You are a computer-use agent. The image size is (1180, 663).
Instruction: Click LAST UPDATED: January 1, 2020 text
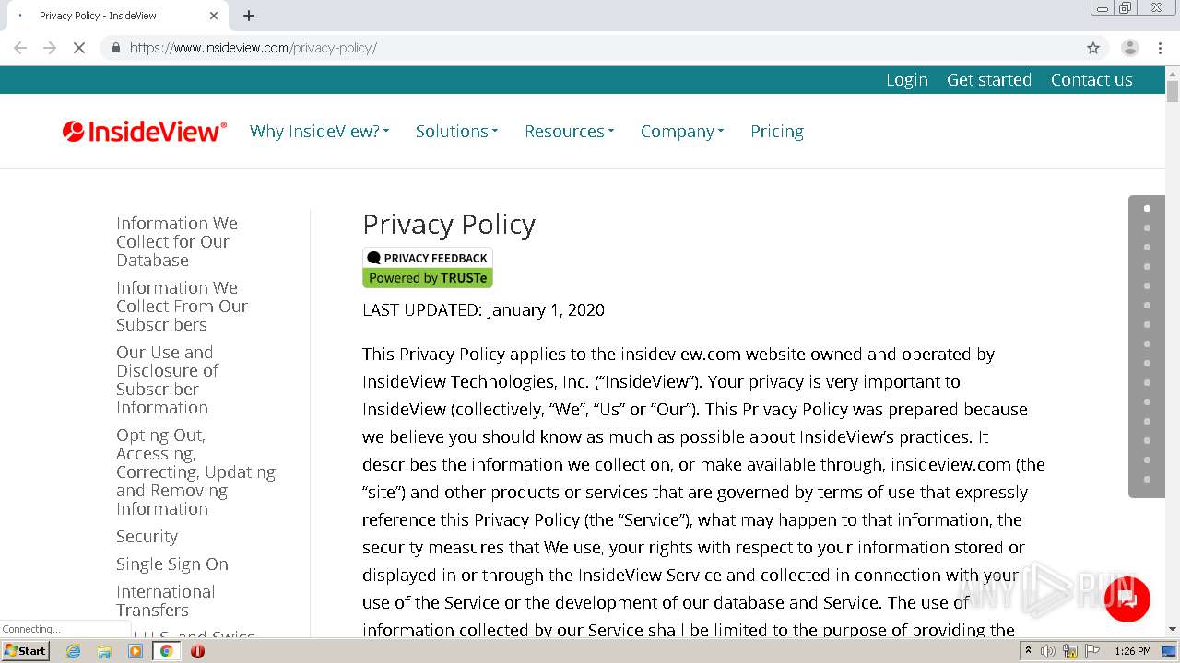click(483, 310)
